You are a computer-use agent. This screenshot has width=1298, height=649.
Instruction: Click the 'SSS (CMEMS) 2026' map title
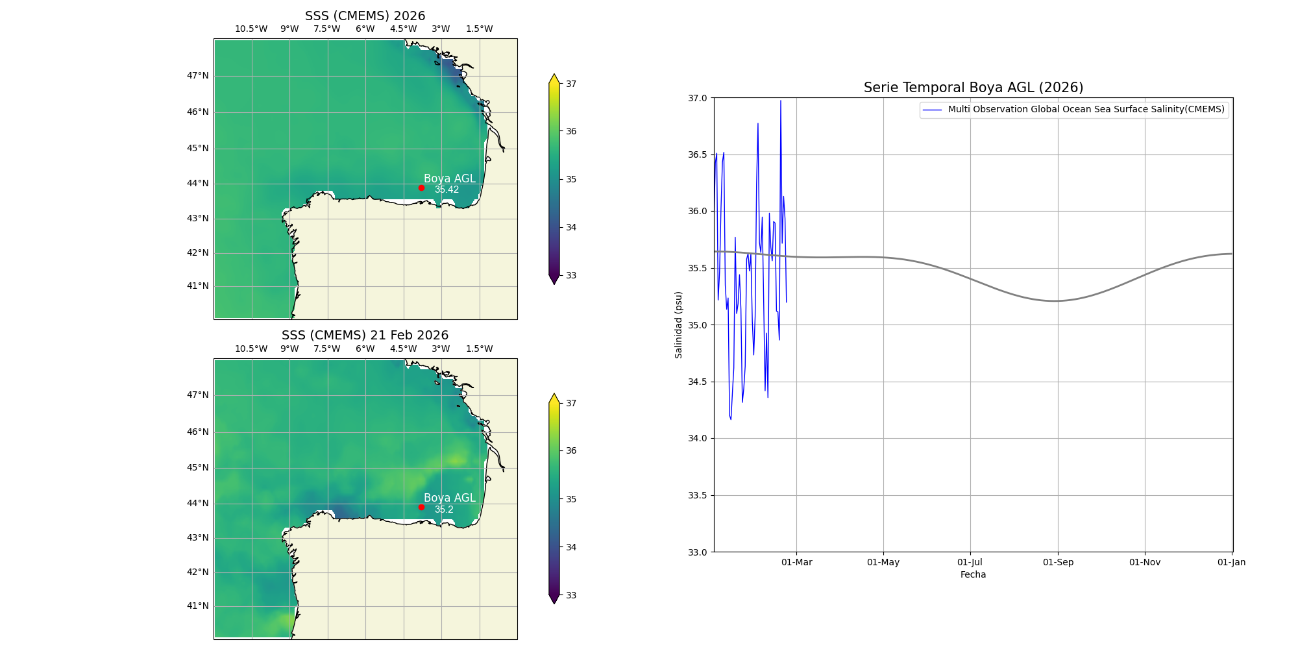365,16
